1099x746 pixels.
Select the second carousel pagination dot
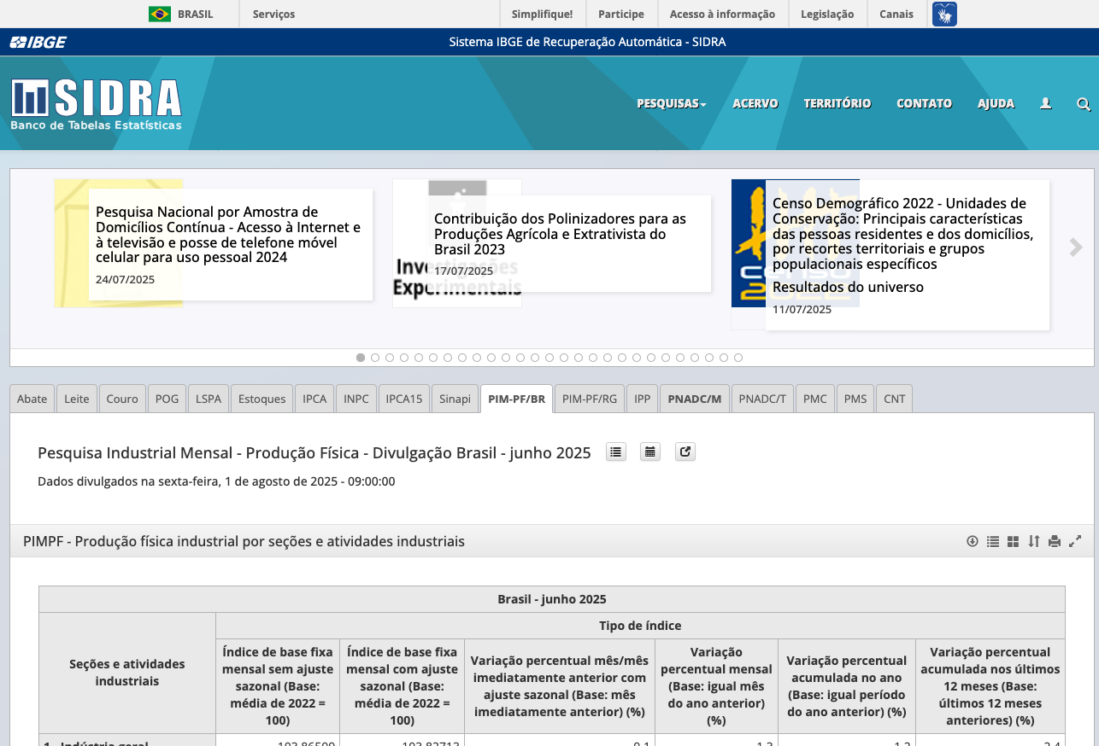click(375, 358)
